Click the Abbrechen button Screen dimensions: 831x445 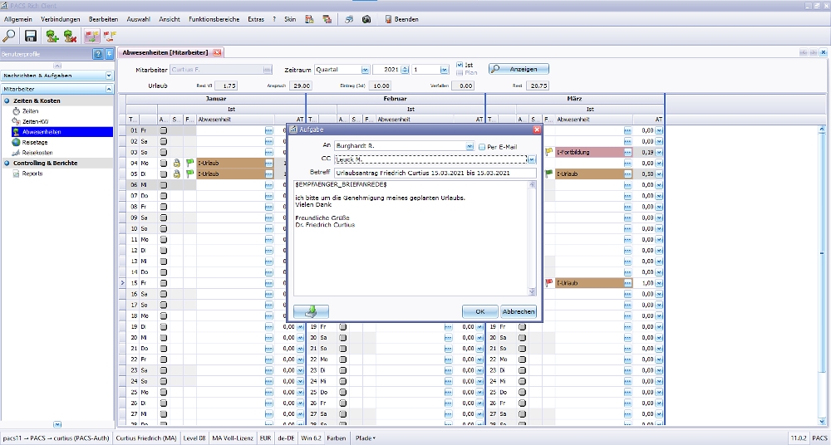tap(518, 311)
